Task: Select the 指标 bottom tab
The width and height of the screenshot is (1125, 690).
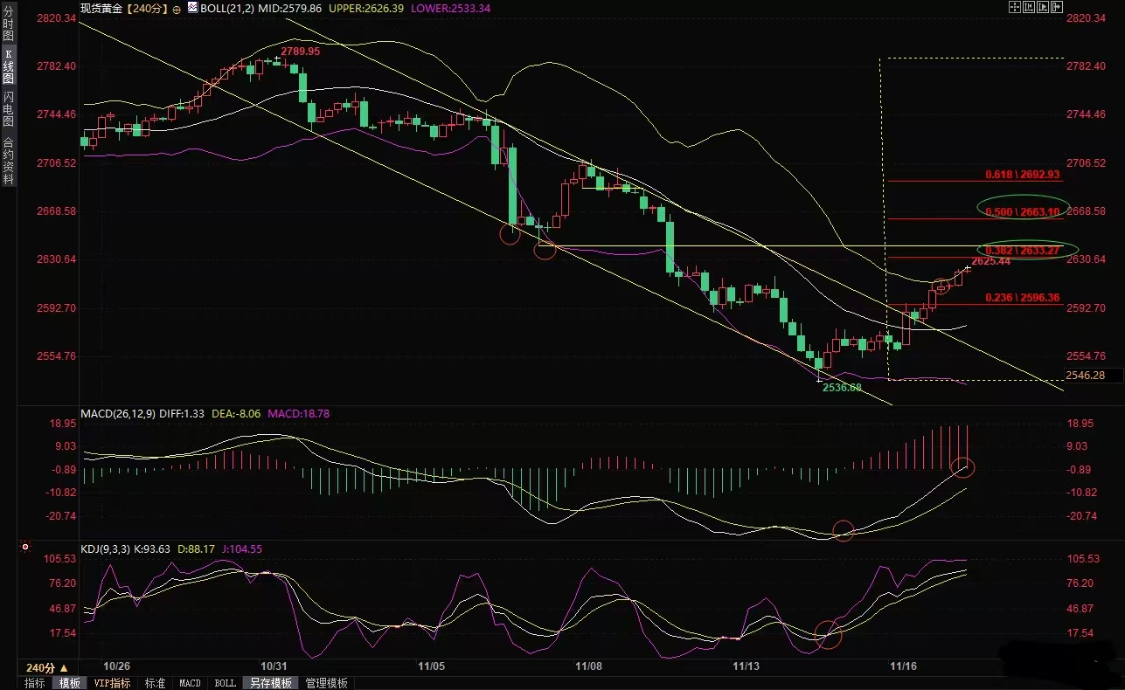Action: tap(35, 683)
